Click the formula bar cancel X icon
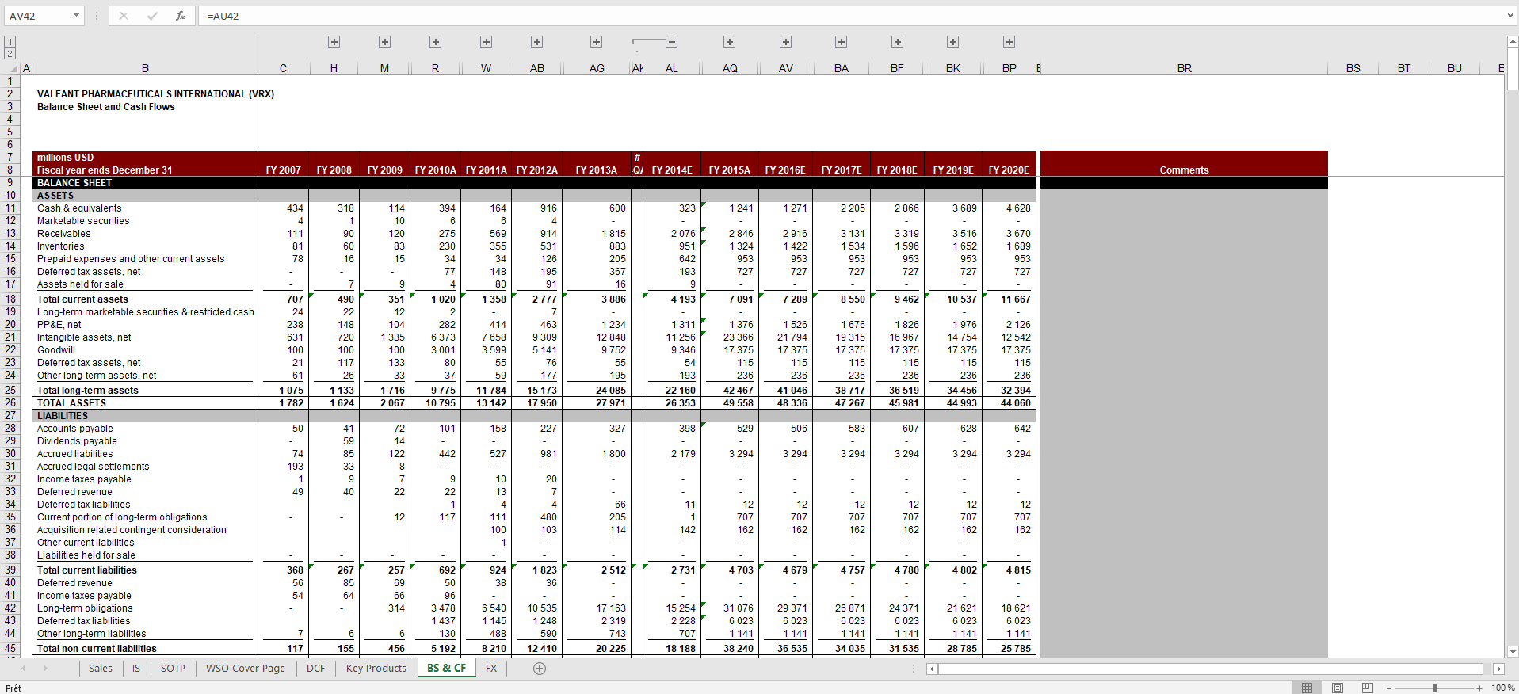The width and height of the screenshot is (1519, 694). click(x=124, y=16)
